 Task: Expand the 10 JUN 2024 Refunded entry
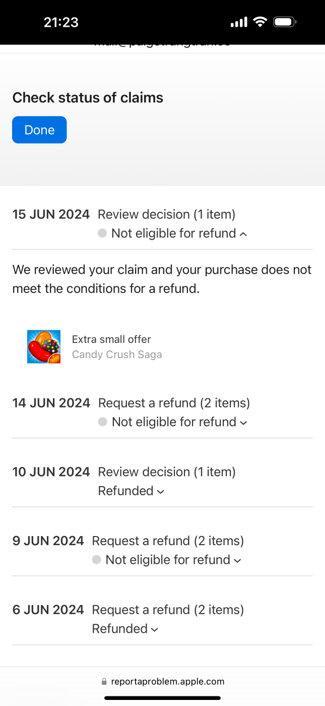159,491
